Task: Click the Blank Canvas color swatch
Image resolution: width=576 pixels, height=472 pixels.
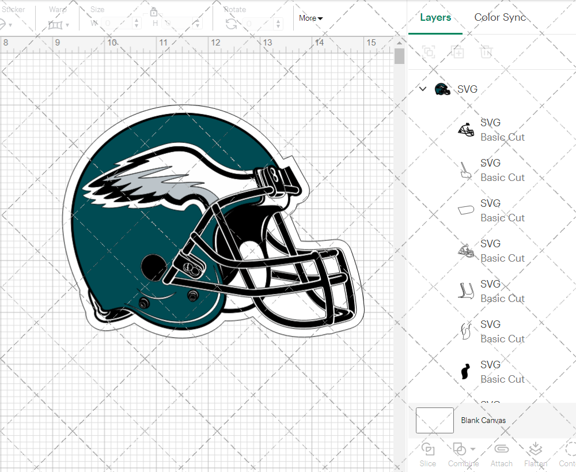Action: (435, 420)
